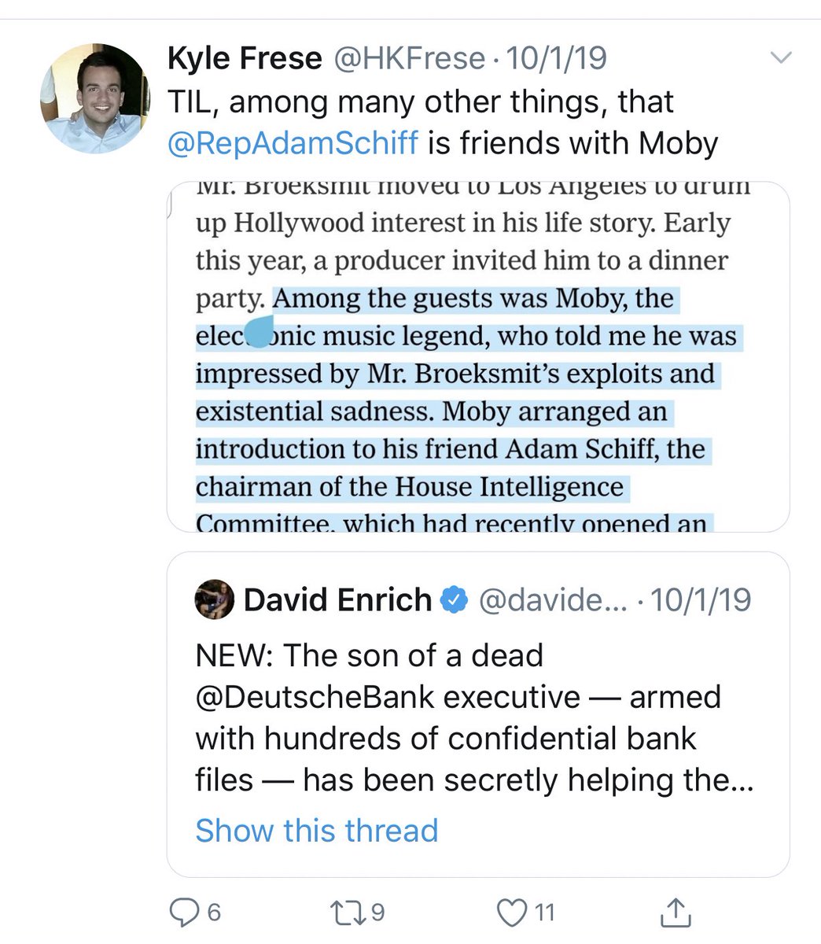The width and height of the screenshot is (821, 944).
Task: Click the @HKFrese handle
Action: [x=410, y=59]
